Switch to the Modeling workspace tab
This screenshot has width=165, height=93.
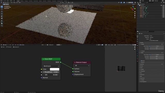tap(22, 1)
